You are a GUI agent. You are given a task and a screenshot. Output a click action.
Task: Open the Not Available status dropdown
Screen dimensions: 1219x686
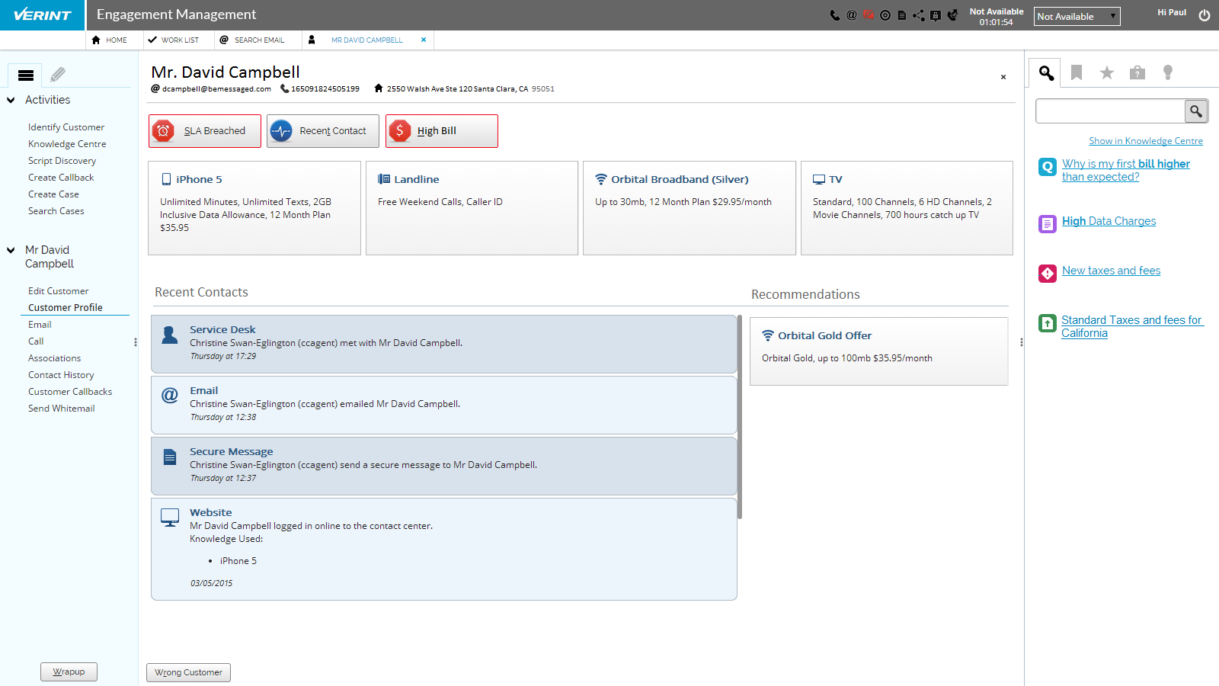[1076, 15]
